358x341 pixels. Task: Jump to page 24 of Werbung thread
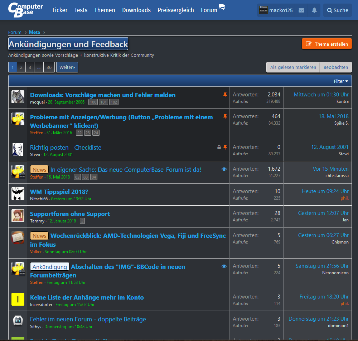tap(96, 133)
